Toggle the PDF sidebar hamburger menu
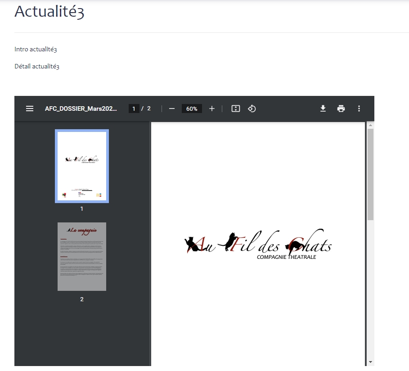Screen dimensions: 409x371 click(30, 109)
